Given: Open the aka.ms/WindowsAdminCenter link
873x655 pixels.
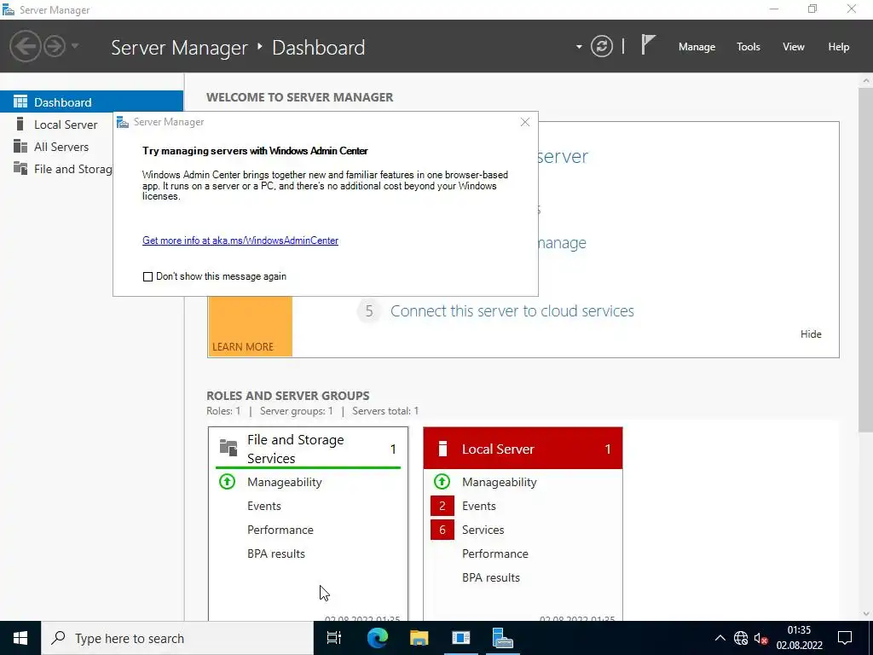Looking at the screenshot, I should coord(240,241).
